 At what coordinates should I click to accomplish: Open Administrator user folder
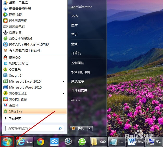click(81, 7)
